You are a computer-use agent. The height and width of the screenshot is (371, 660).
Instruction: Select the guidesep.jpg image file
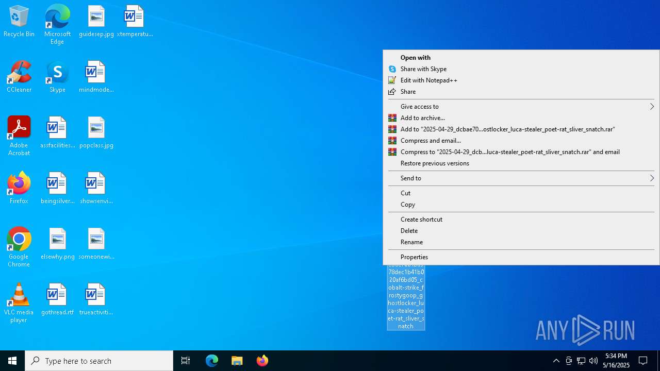(96, 22)
